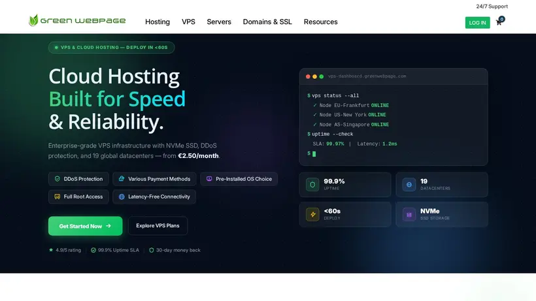Click the '& Reliability.' heading line
The image size is (536, 301).
coord(106,122)
